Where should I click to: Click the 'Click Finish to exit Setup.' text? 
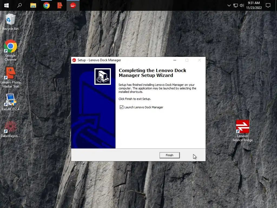click(135, 99)
